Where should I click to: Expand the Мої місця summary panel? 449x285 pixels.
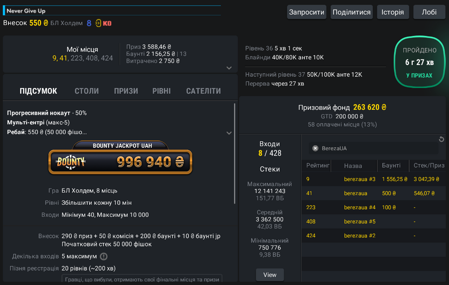229,68
